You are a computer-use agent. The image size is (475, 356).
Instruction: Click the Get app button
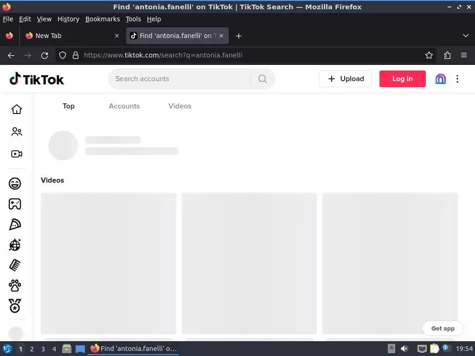coord(443,329)
